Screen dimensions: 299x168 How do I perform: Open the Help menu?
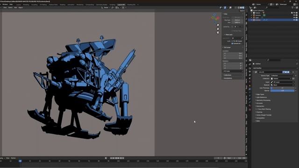(11, 4)
